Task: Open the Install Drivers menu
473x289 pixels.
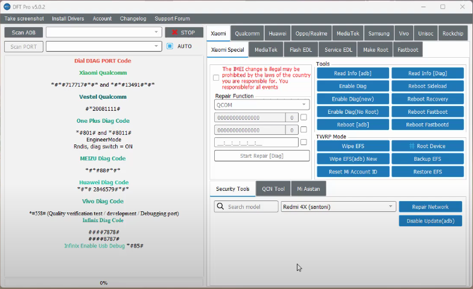Action: tap(68, 19)
